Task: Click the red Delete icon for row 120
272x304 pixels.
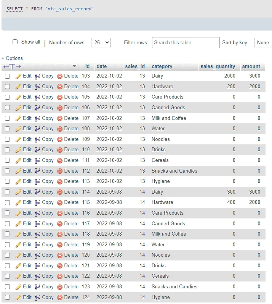Action: (60, 255)
